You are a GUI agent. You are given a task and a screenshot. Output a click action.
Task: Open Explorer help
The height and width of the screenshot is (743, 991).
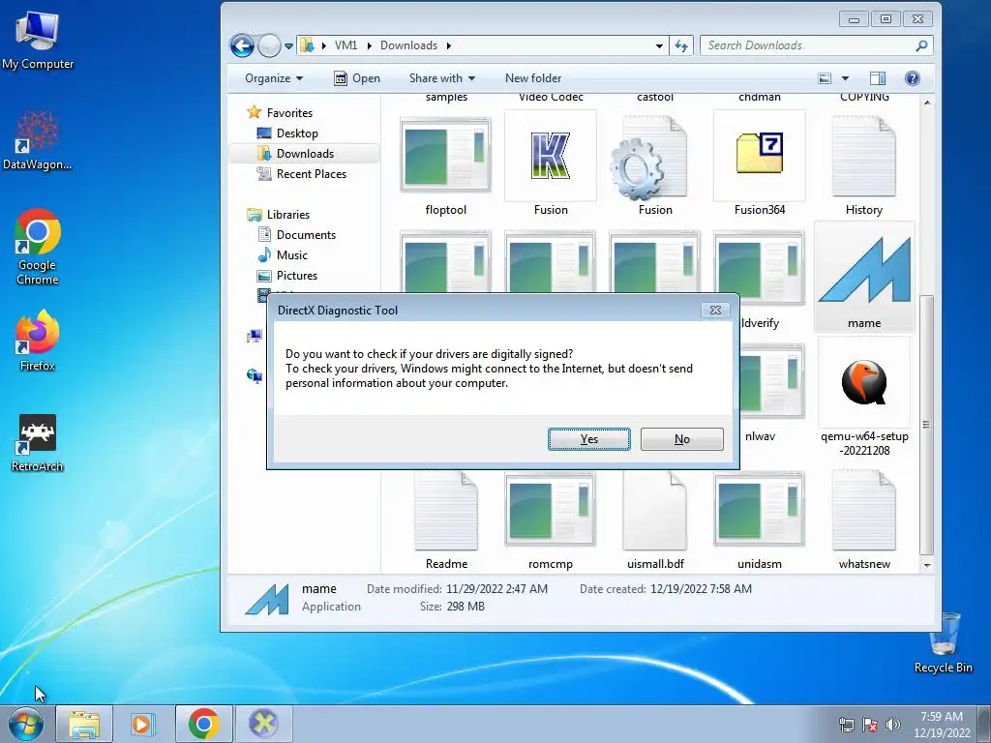click(x=912, y=78)
